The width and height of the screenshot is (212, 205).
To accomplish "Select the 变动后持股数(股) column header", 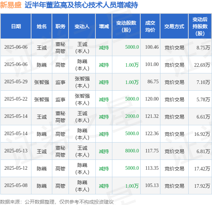I will coord(200,26).
